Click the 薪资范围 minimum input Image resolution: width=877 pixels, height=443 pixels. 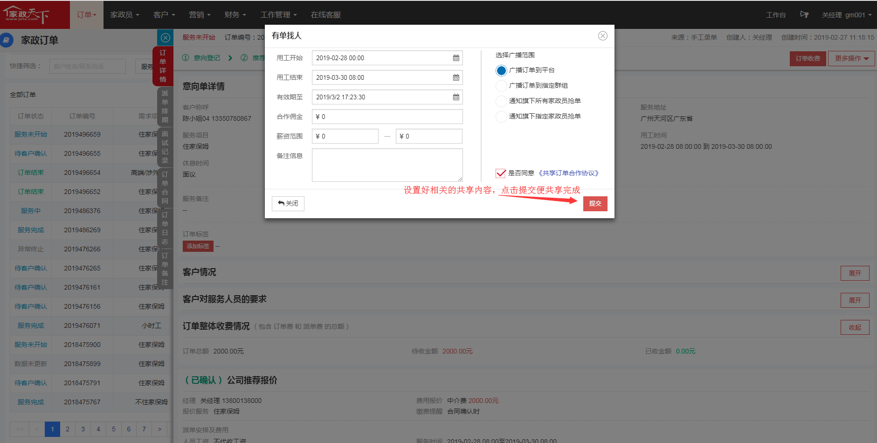click(x=345, y=136)
